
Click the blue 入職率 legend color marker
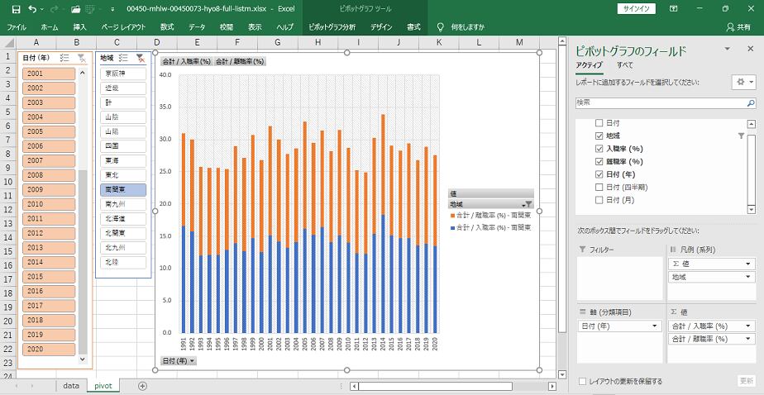point(452,226)
